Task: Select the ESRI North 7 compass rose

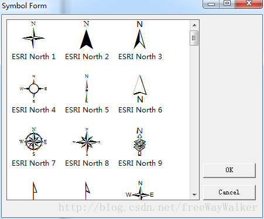Action: 33,142
